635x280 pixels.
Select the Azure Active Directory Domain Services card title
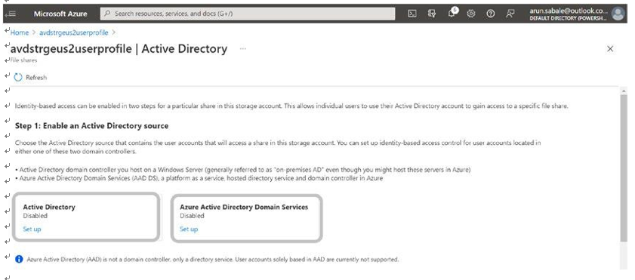[x=244, y=207]
